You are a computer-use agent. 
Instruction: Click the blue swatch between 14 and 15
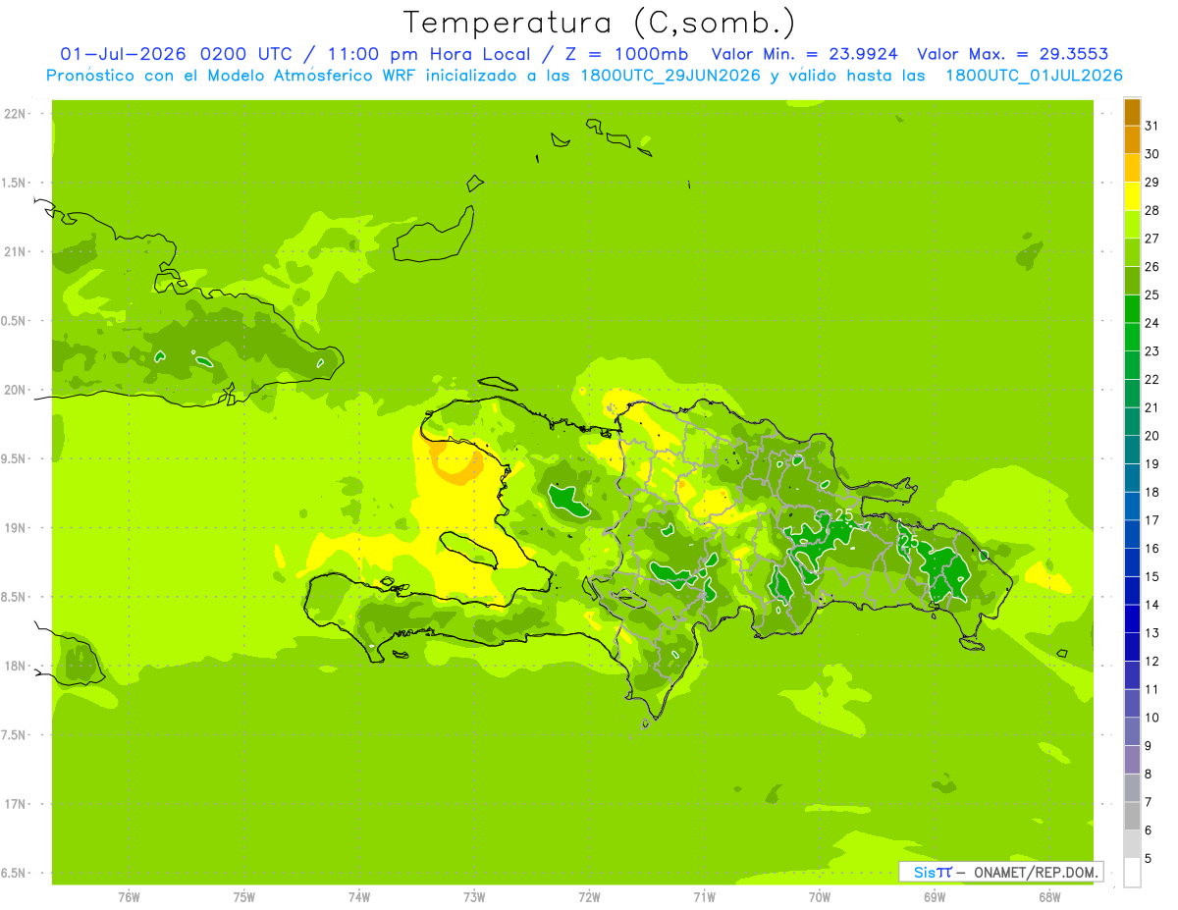pyautogui.click(x=1132, y=591)
